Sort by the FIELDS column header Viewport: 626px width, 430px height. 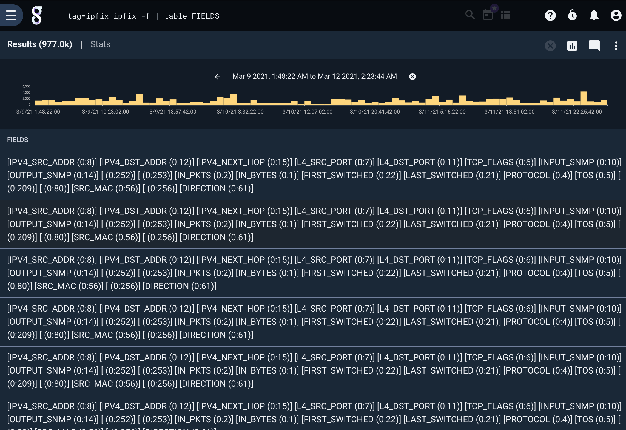(x=18, y=140)
